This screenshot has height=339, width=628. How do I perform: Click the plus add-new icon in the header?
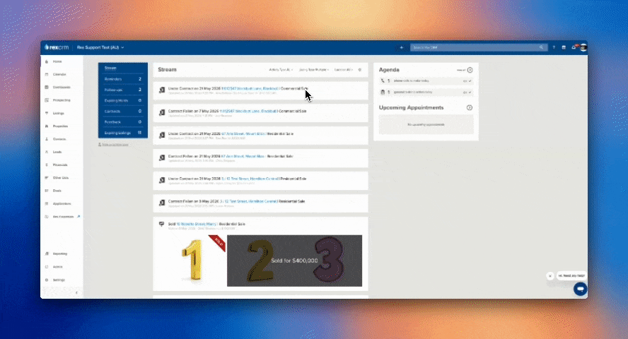[401, 47]
